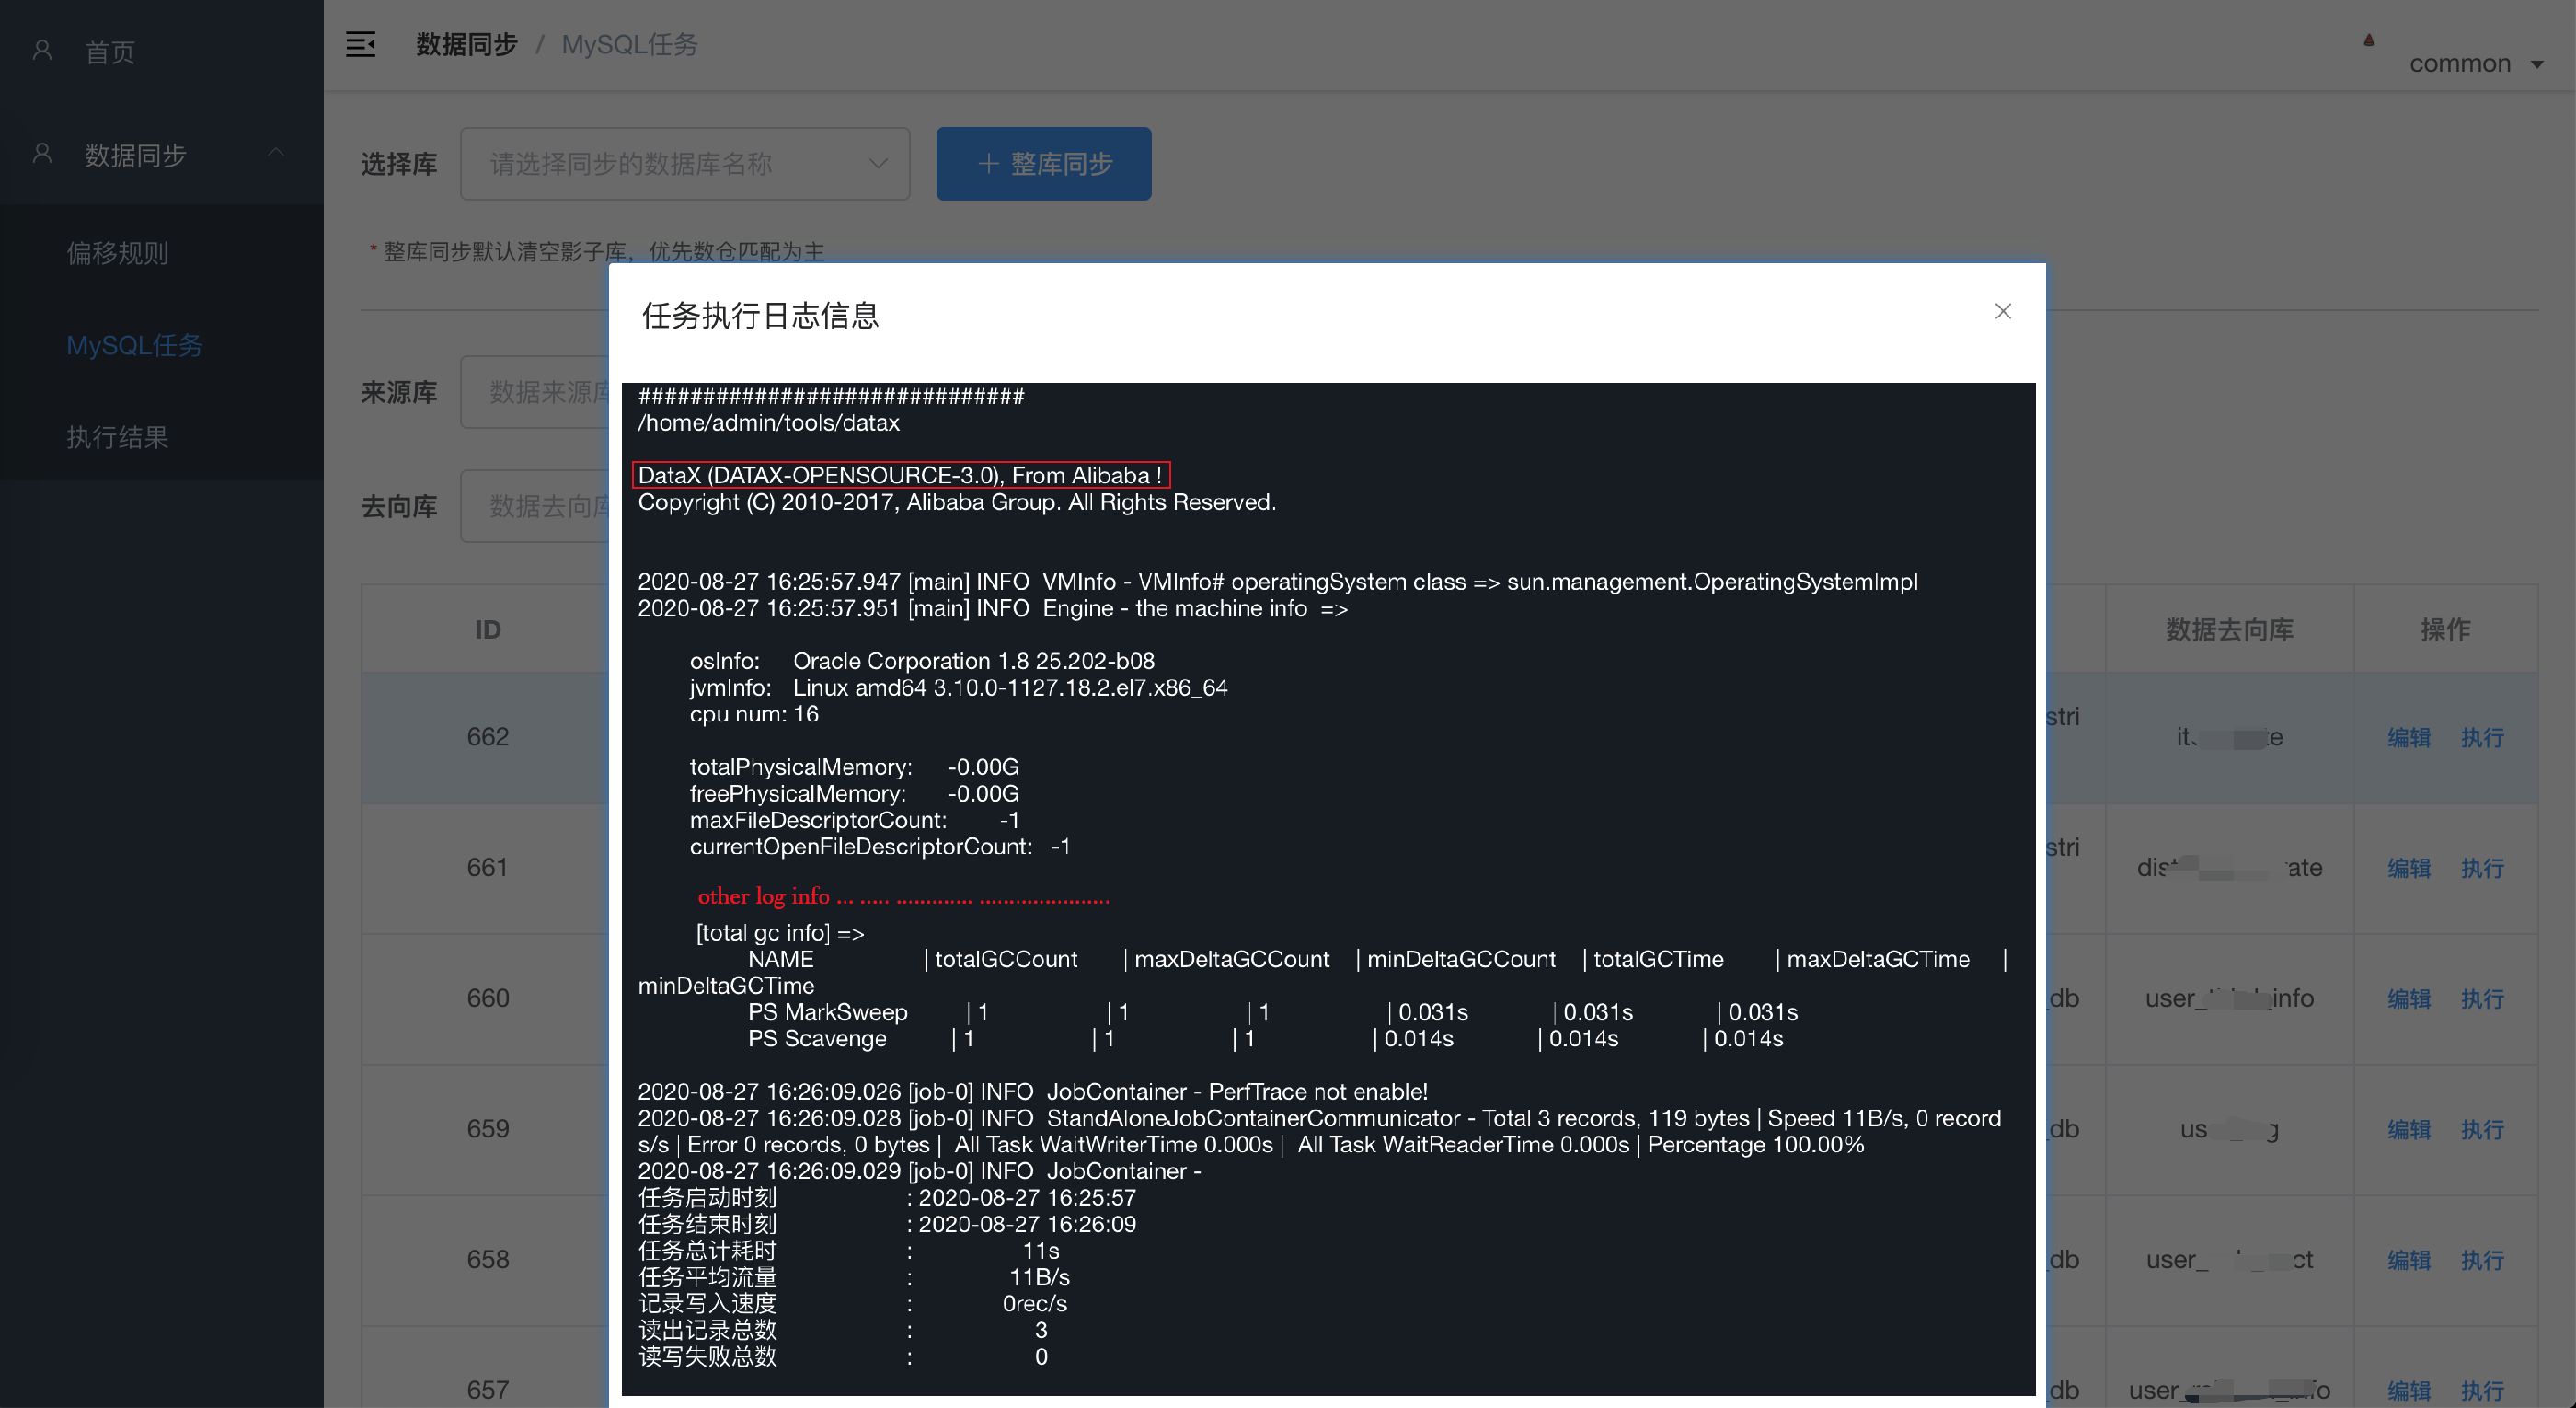2576x1408 pixels.
Task: Close the task execution log dialog
Action: [2002, 311]
